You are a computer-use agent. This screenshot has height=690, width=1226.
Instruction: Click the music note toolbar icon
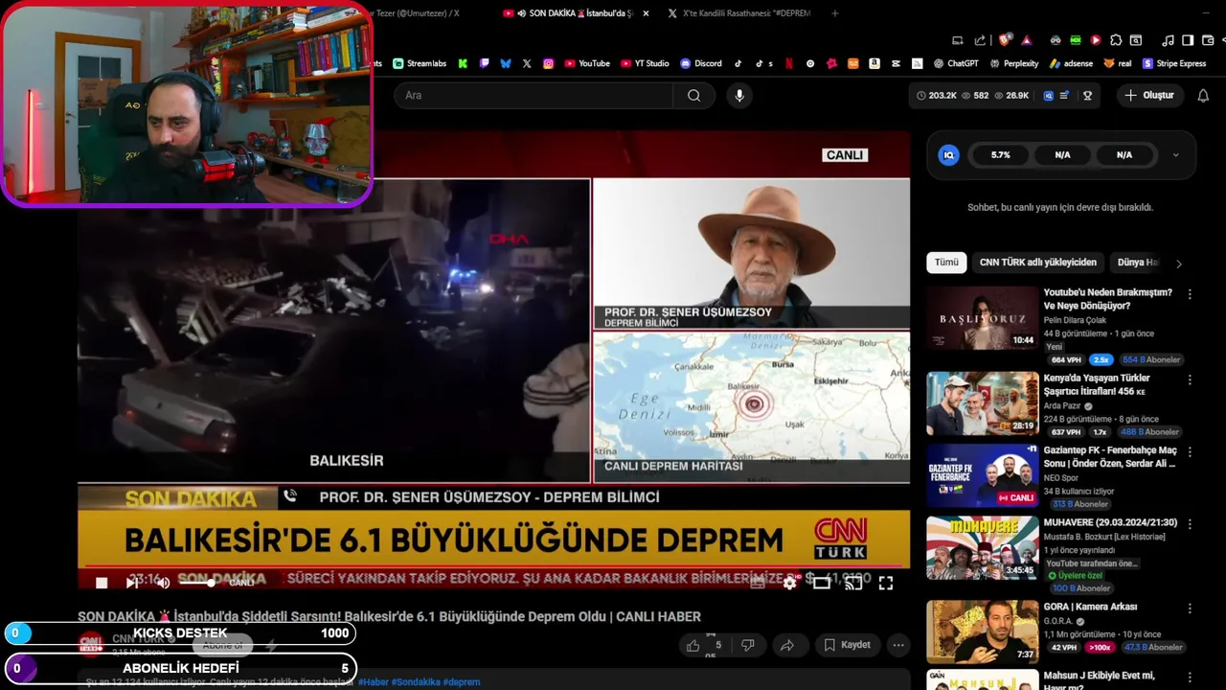pos(1168,40)
